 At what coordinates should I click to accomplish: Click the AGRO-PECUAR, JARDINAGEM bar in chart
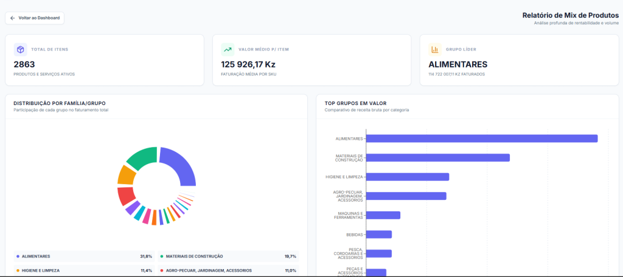click(x=406, y=196)
